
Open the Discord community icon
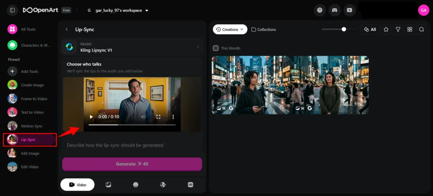tap(334, 10)
